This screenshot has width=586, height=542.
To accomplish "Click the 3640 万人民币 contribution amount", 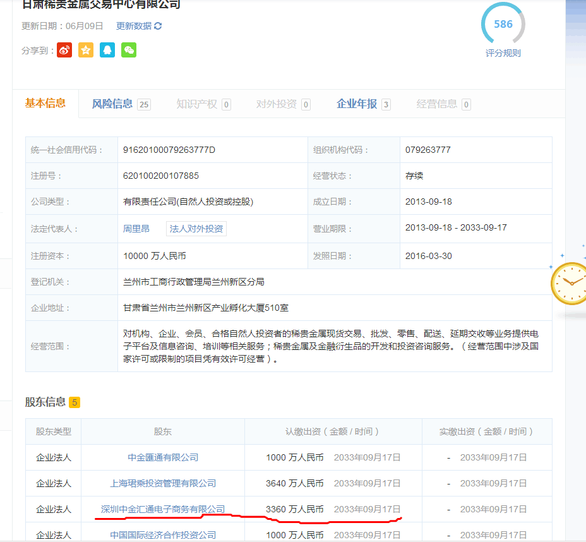I will (294, 483).
